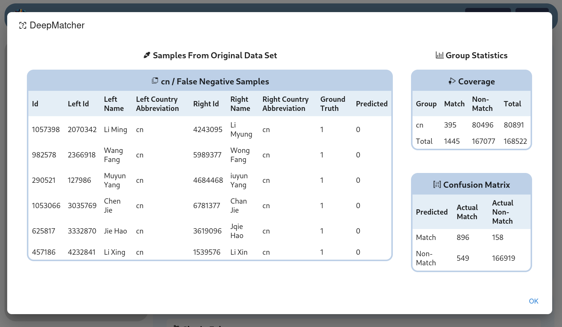
Task: Select the Id cell 1057398
Action: point(46,129)
